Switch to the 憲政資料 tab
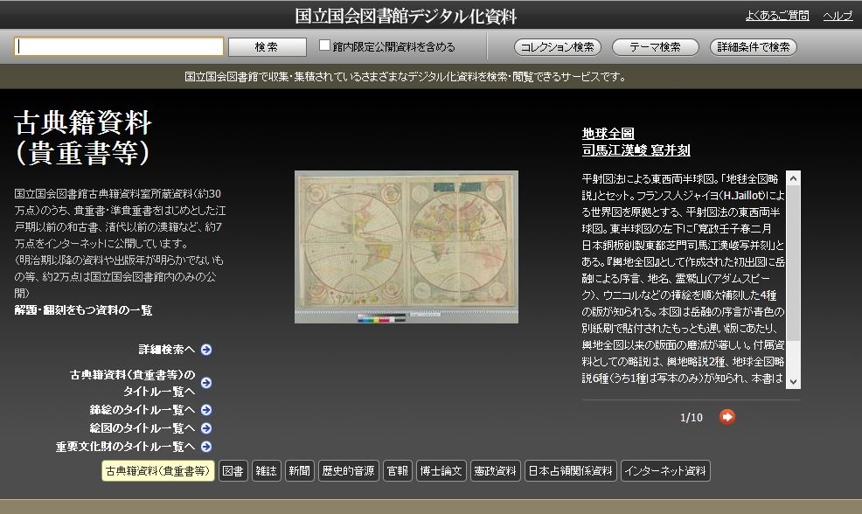Viewport: 862px width, 514px height. [496, 471]
